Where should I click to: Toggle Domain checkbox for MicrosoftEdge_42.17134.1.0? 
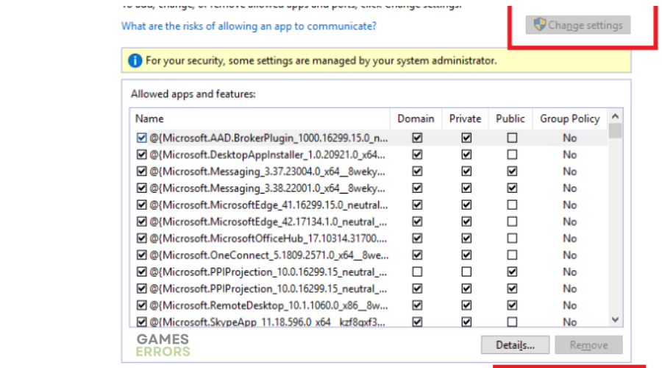coord(417,222)
